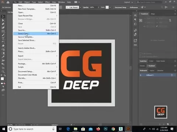Click the Document Setup button
Image resolution: width=177 pixels, height=132 pixels.
coord(121,7)
